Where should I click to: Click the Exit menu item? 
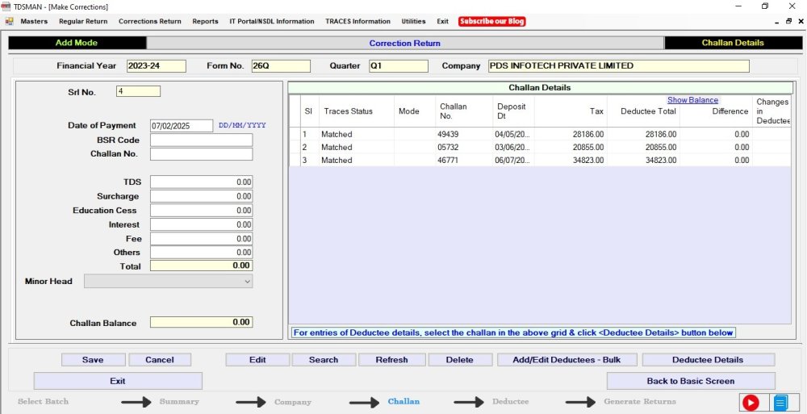442,22
